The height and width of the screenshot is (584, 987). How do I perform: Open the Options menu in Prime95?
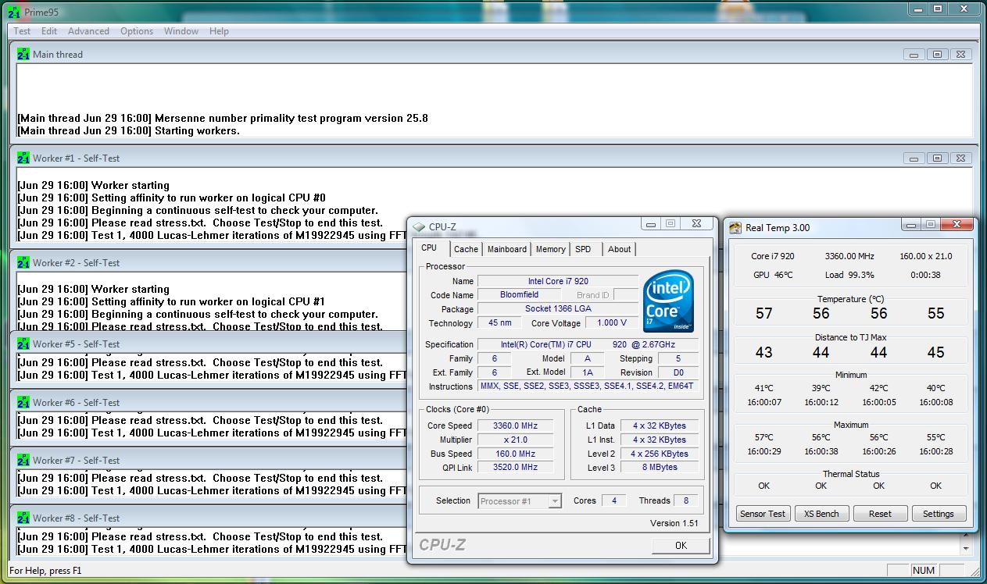click(137, 31)
